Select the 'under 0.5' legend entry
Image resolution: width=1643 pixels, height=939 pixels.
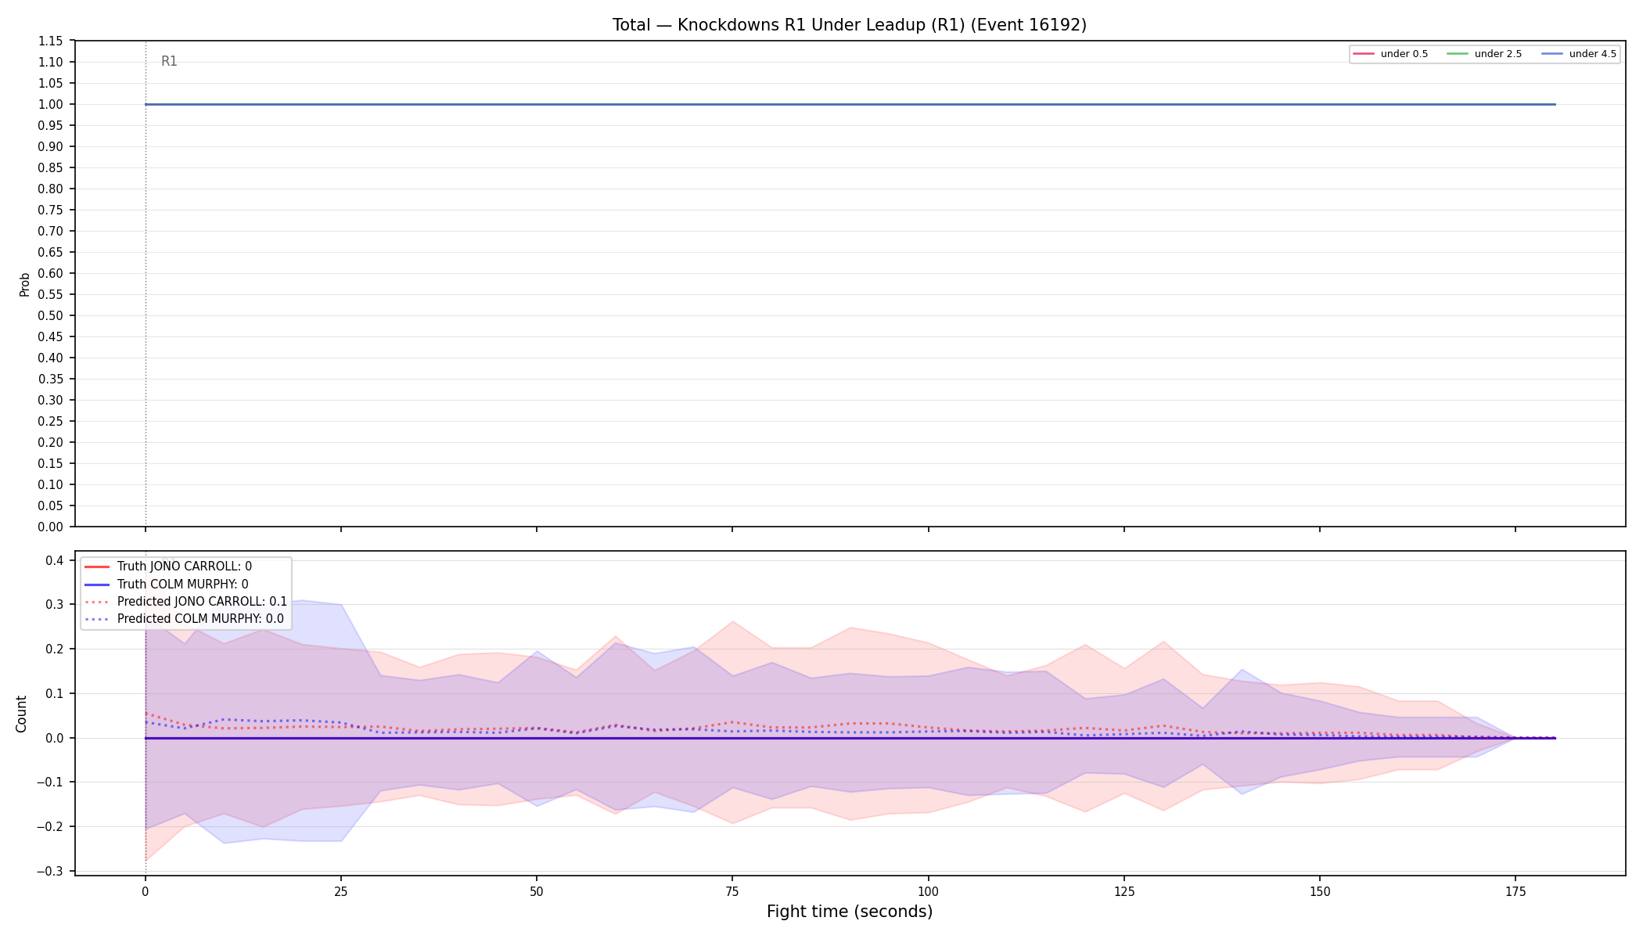click(1390, 54)
